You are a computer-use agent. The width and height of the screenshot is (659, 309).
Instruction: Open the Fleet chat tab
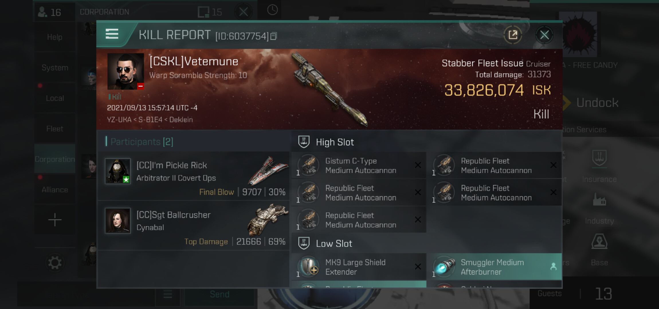pyautogui.click(x=55, y=129)
